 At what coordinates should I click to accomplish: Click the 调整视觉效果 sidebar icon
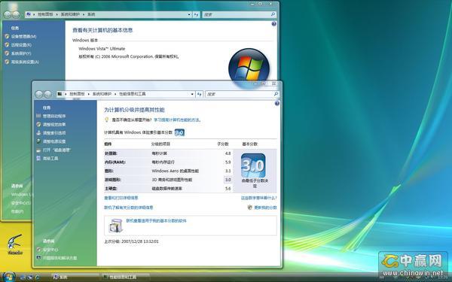tap(38, 124)
